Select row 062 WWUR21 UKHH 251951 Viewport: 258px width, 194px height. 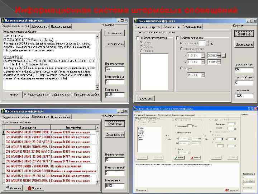coord(51,176)
